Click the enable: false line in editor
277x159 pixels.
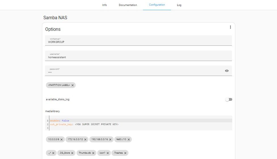click(141, 121)
